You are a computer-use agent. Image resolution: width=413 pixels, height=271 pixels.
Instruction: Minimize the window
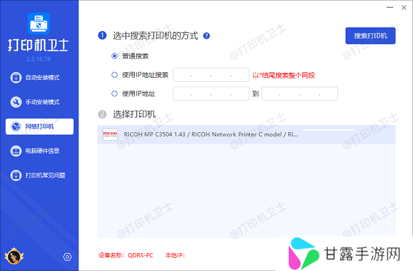point(390,8)
